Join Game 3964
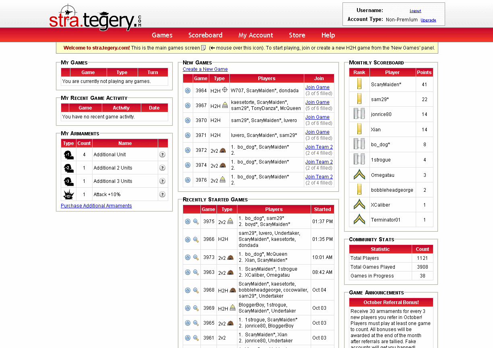 pyautogui.click(x=317, y=87)
